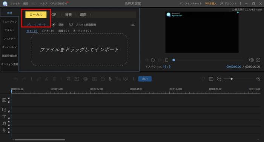
Task: Zoom in the timeline with the magnifier plus
Action: (258, 79)
